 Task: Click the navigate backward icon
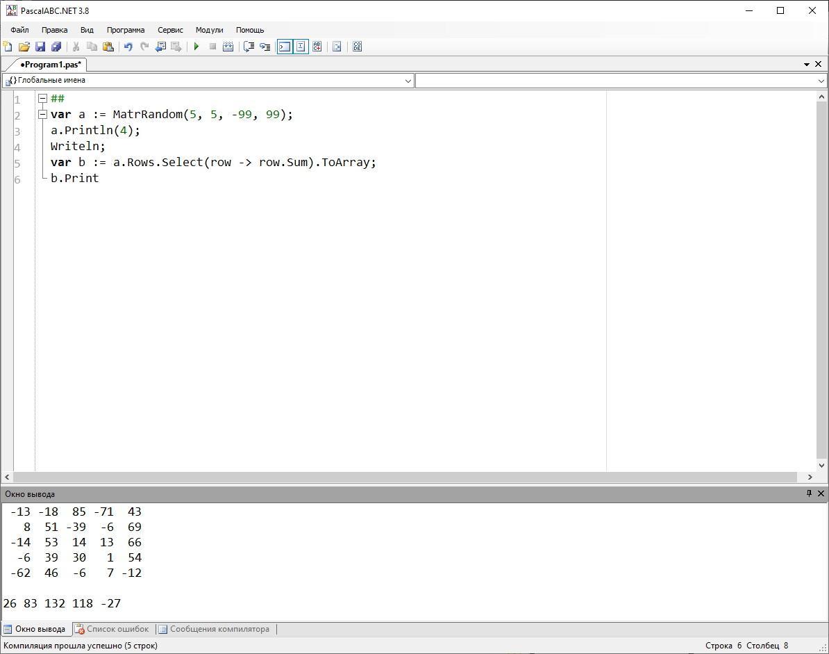coord(160,47)
